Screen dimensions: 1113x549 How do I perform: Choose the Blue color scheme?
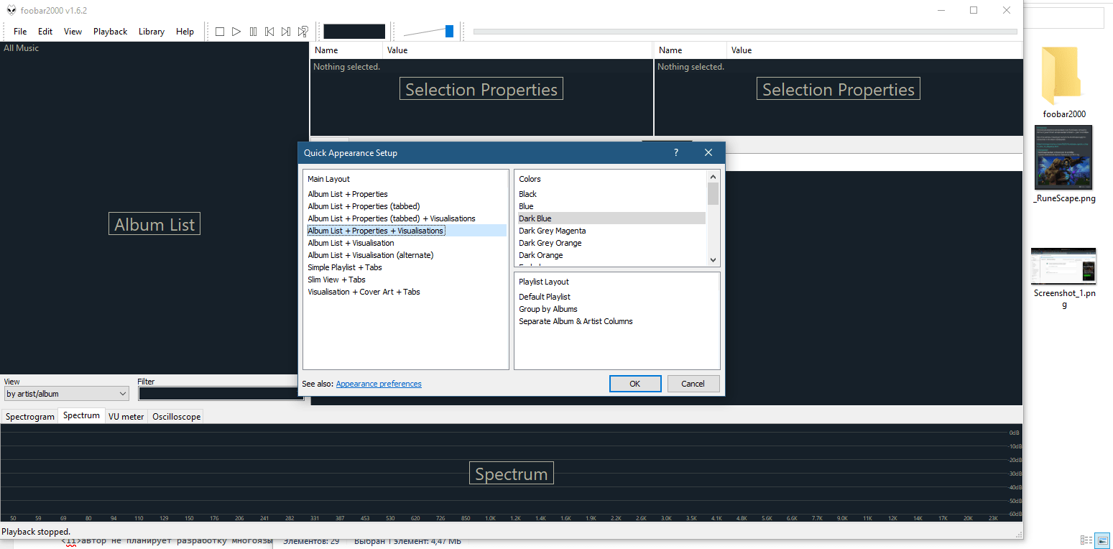[527, 206]
